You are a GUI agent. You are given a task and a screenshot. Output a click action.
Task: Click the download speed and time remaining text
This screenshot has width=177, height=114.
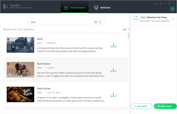pyautogui.click(x=155, y=21)
